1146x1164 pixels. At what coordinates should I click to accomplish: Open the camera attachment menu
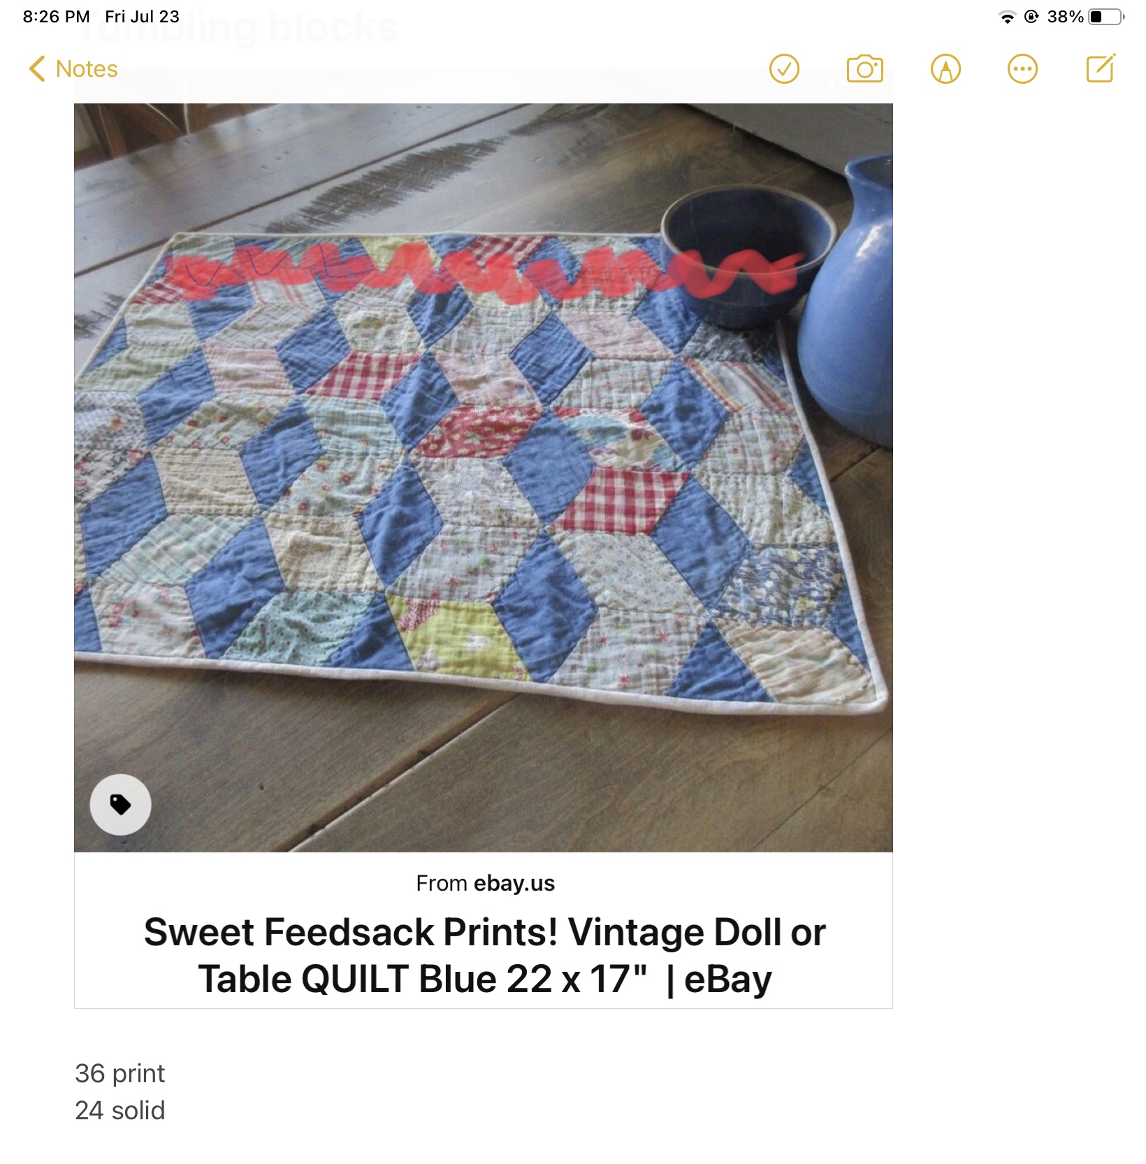click(x=864, y=69)
